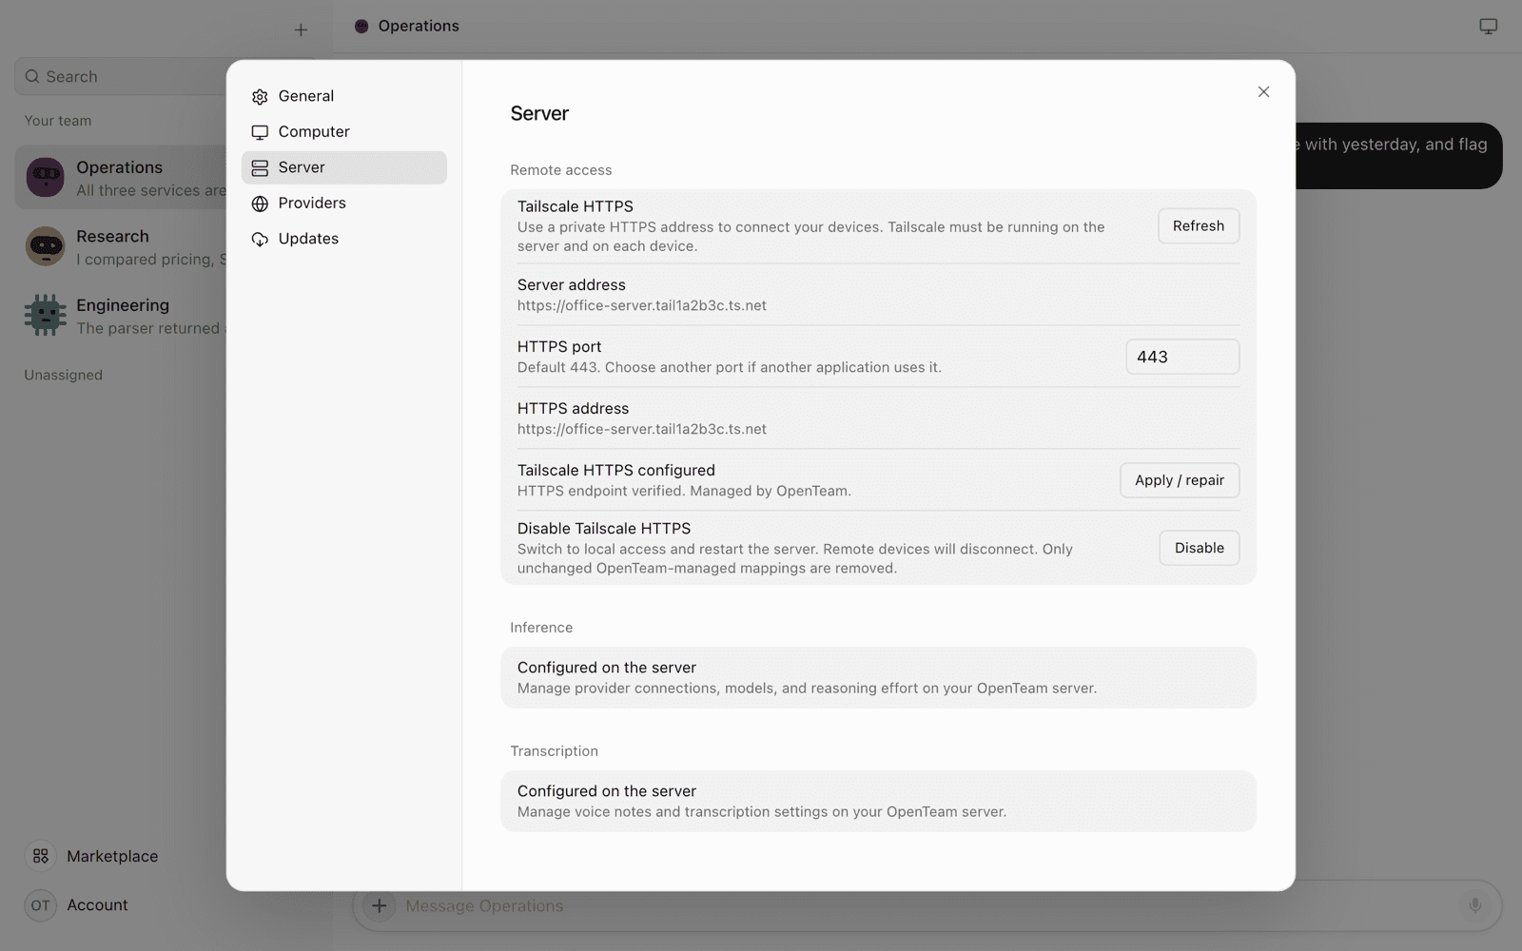Click the plus attachment icon in the message bar
Screen dimensions: 1522x951
(379, 905)
